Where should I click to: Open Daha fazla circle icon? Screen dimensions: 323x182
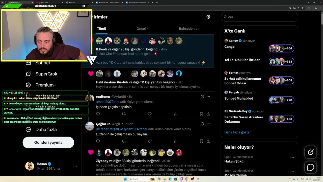(x=28, y=129)
